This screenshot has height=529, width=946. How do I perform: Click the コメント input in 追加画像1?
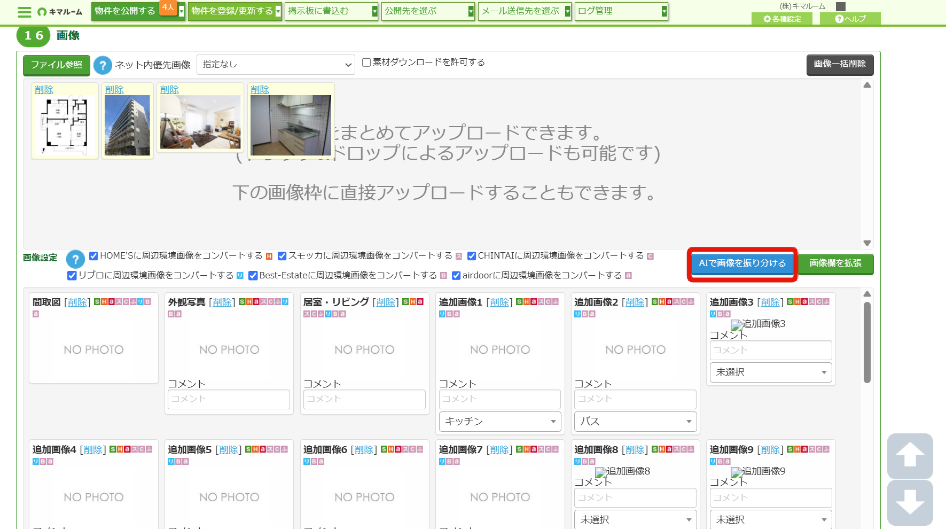click(500, 400)
